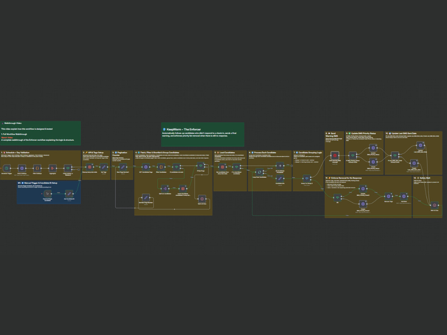Open the Fetch Holidays HTTP node
The width and height of the screenshot is (447, 335).
coord(22,168)
